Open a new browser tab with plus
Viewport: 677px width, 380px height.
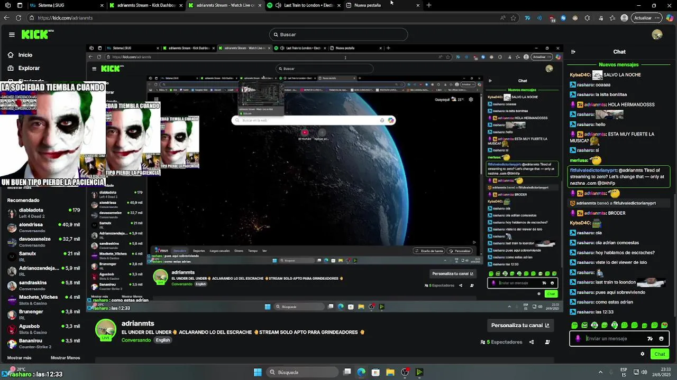pos(429,5)
